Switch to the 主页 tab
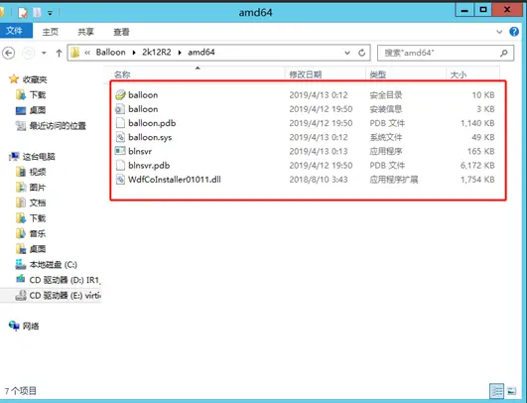Viewport: 527px width, 403px height. click(x=51, y=32)
